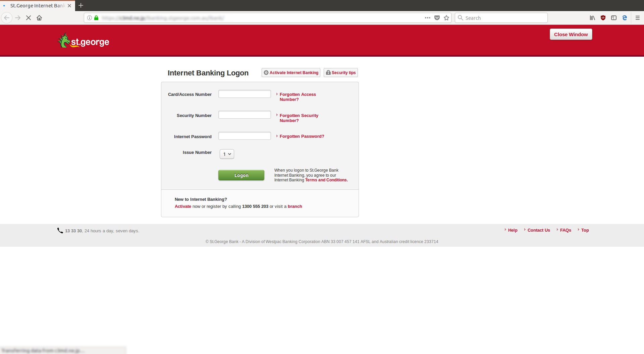Save page to Pocket
This screenshot has width=644, height=354.
(437, 18)
